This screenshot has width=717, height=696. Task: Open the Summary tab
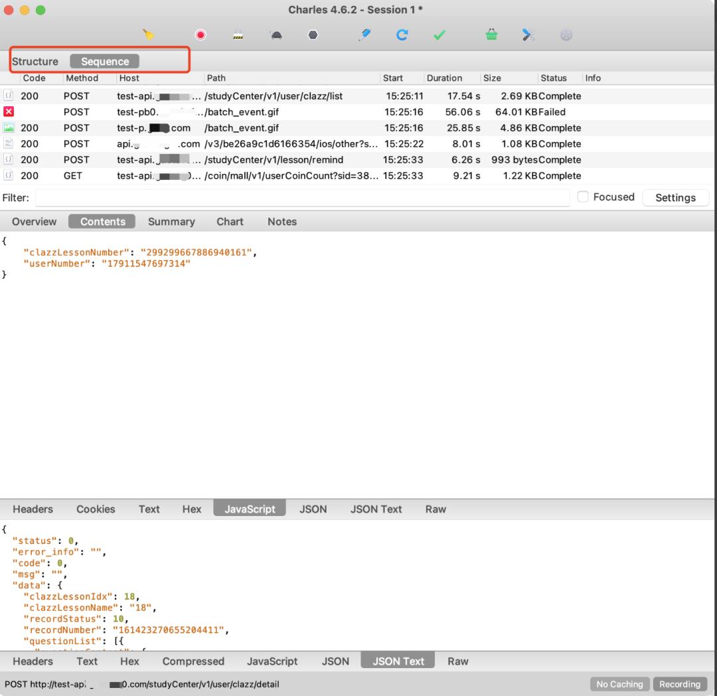coord(171,222)
